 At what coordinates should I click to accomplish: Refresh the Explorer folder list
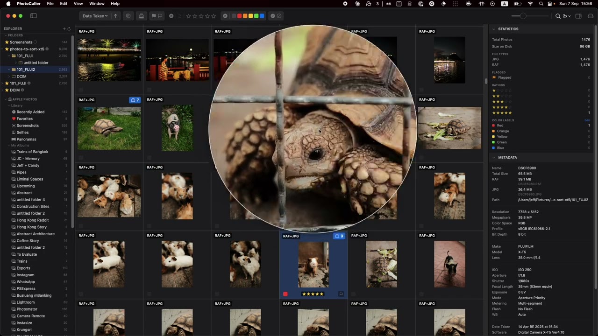coord(69,29)
